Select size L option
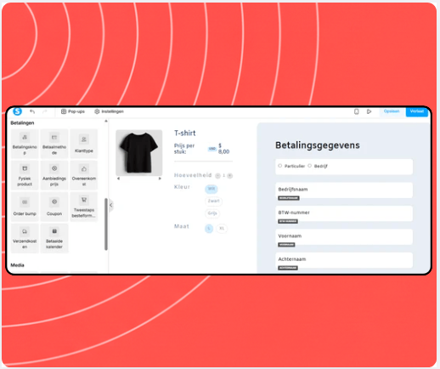This screenshot has height=369, width=440. [209, 229]
